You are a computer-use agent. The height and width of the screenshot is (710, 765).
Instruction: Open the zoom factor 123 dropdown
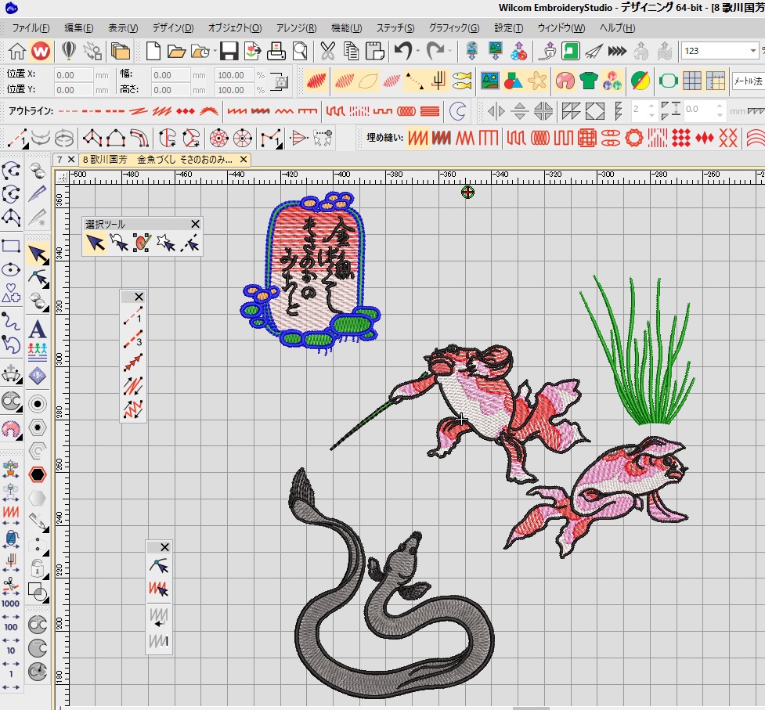[x=752, y=51]
